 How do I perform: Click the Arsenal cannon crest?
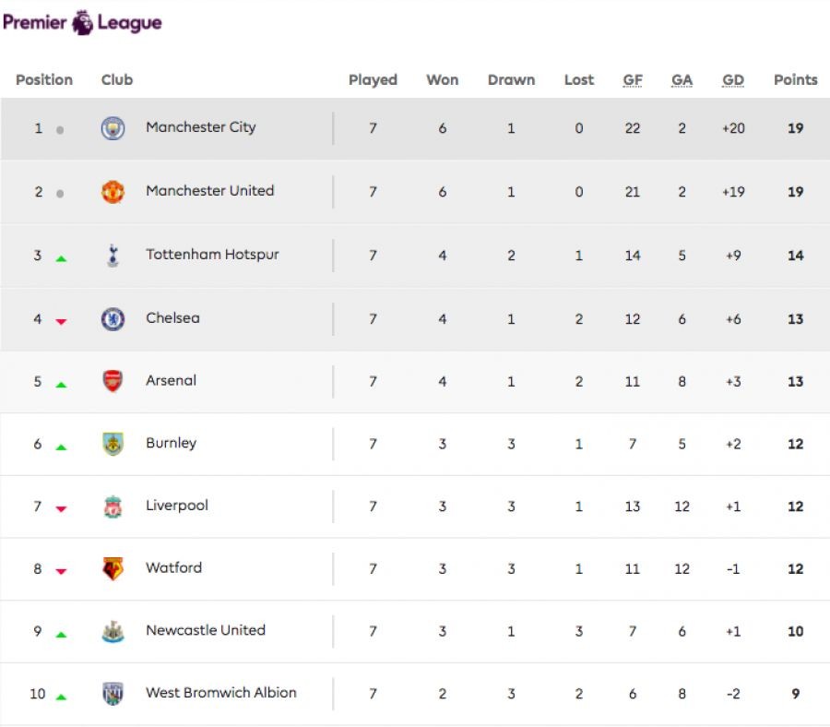(113, 381)
